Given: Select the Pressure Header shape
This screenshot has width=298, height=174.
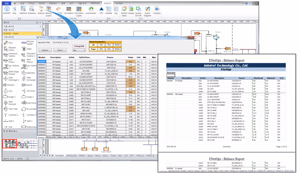Looking at the screenshot, I should tap(28, 43).
